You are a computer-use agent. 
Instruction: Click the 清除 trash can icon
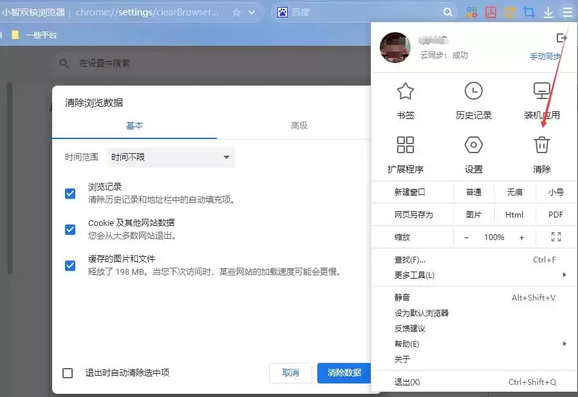(x=541, y=145)
